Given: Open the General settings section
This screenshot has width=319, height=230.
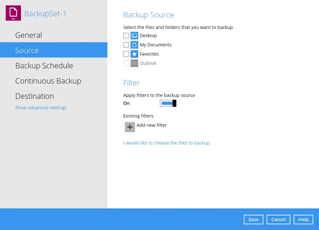Looking at the screenshot, I should click(x=29, y=35).
